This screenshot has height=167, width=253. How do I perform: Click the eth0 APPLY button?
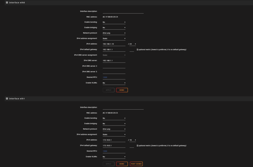[109, 90]
